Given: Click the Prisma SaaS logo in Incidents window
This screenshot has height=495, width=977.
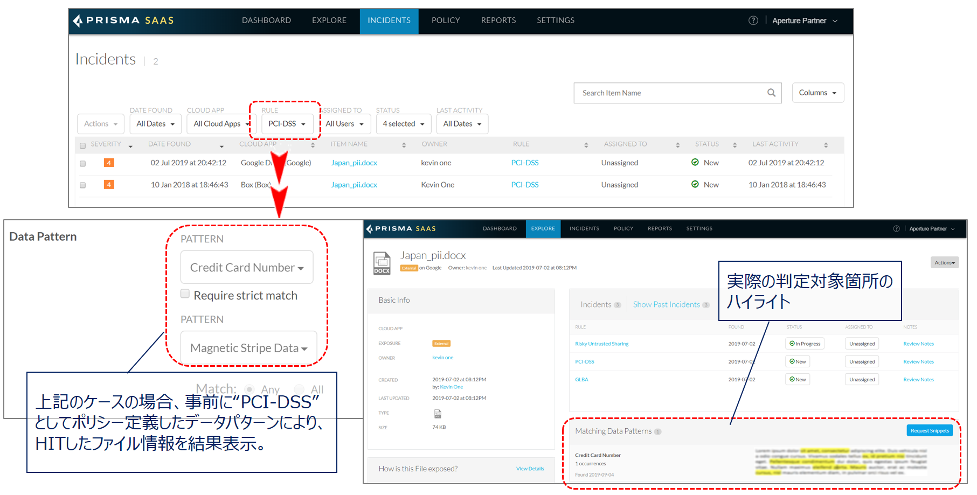Looking at the screenshot, I should (x=123, y=20).
